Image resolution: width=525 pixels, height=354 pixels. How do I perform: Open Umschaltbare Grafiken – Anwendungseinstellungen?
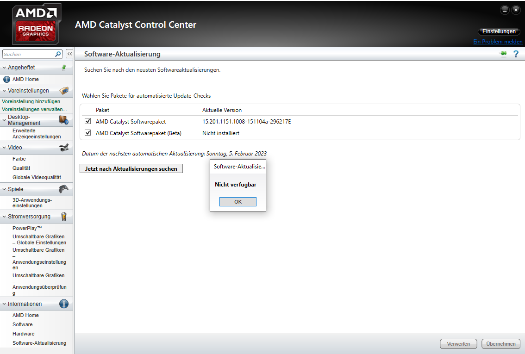(x=39, y=259)
